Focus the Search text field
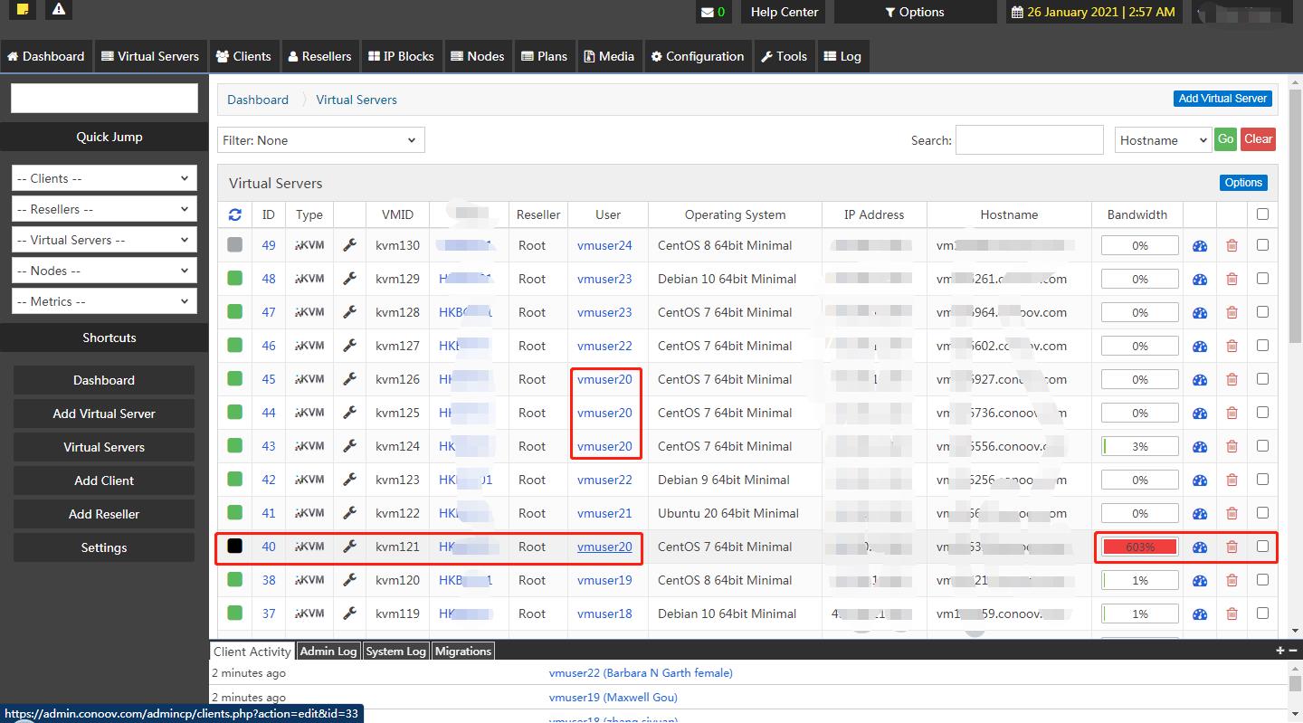This screenshot has height=723, width=1303. [1030, 140]
